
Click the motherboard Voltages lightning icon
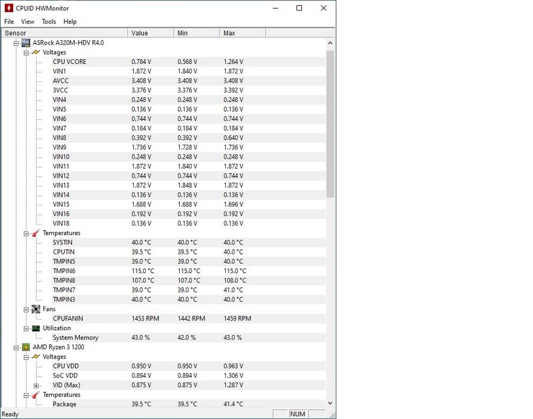pyautogui.click(x=36, y=53)
